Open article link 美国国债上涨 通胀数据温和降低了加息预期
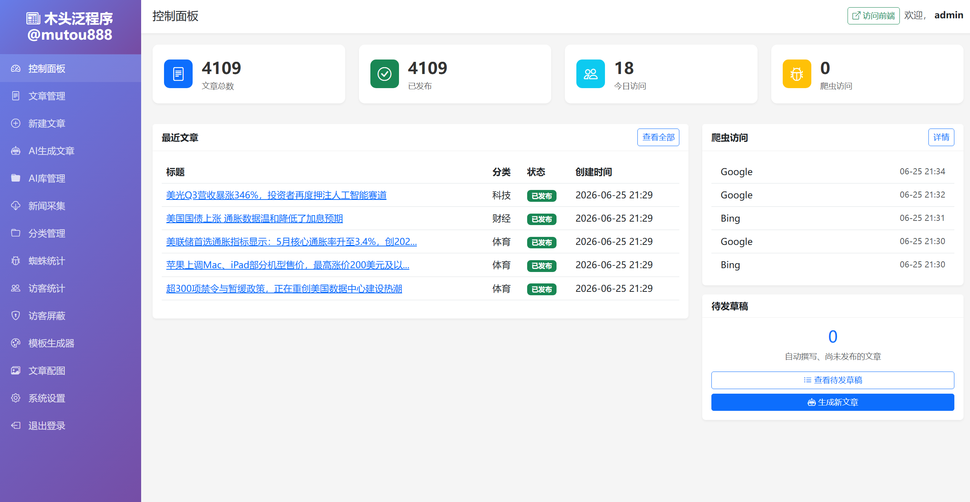Viewport: 970px width, 502px height. click(254, 219)
